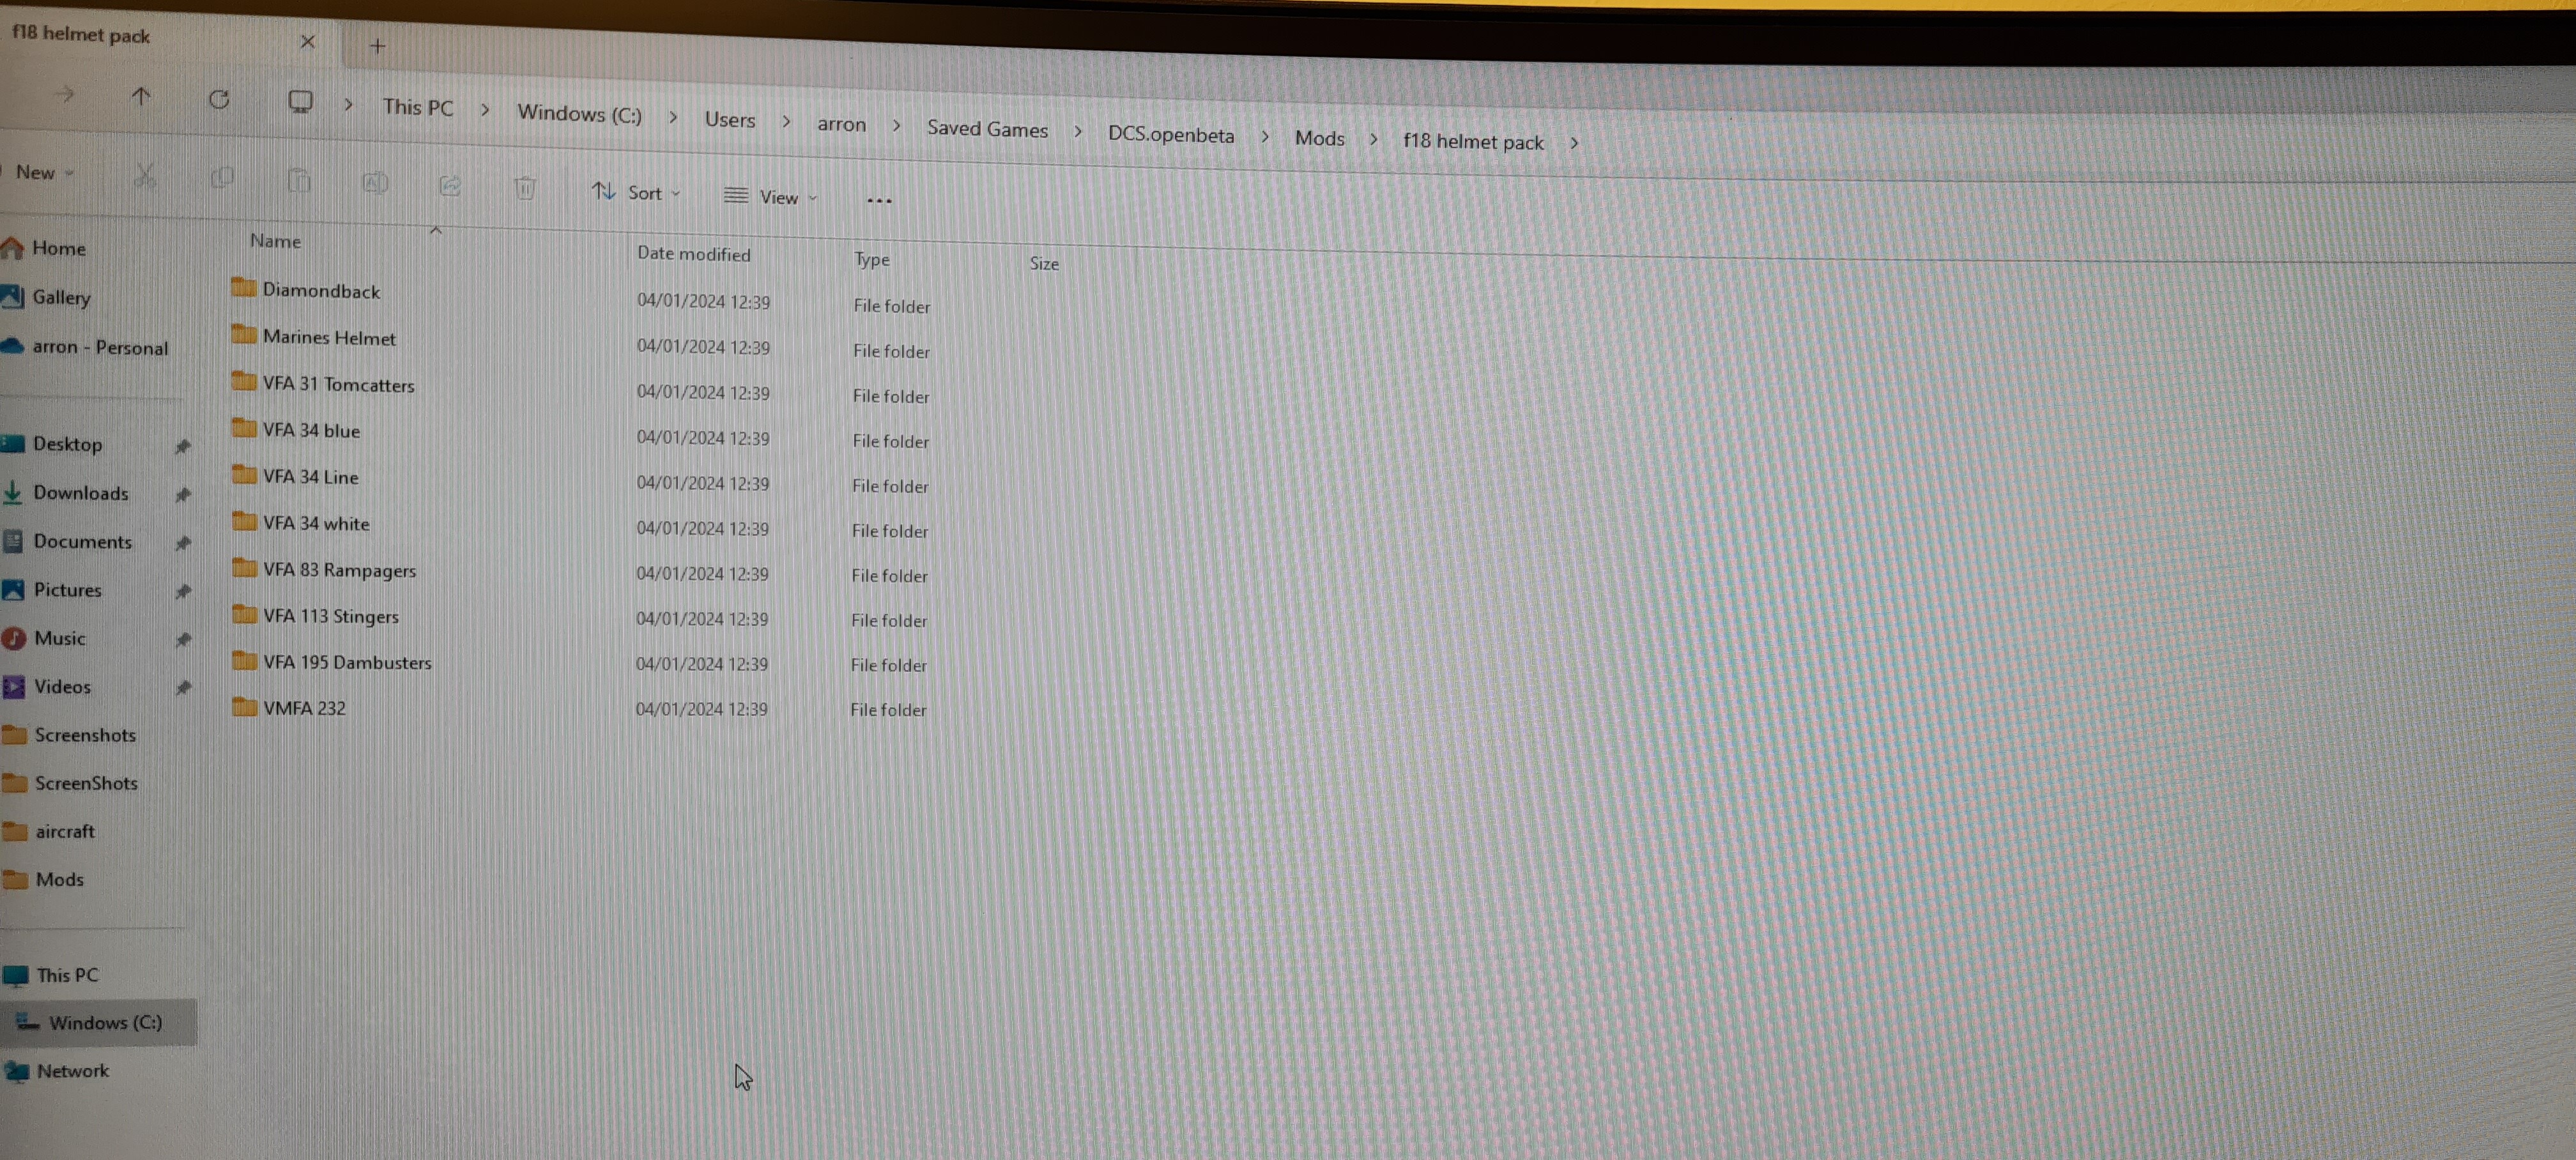Image resolution: width=2576 pixels, height=1160 pixels.
Task: Click arron breadcrumb in address bar
Action: coord(841,124)
